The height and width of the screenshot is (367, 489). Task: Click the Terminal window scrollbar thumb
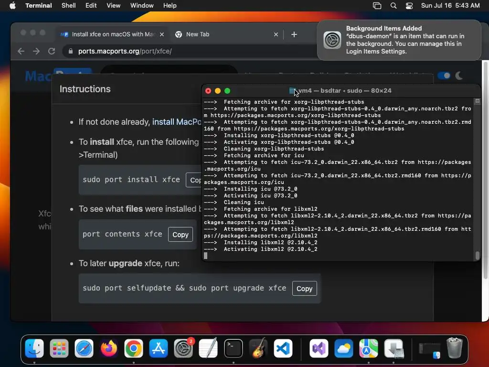pyautogui.click(x=477, y=256)
